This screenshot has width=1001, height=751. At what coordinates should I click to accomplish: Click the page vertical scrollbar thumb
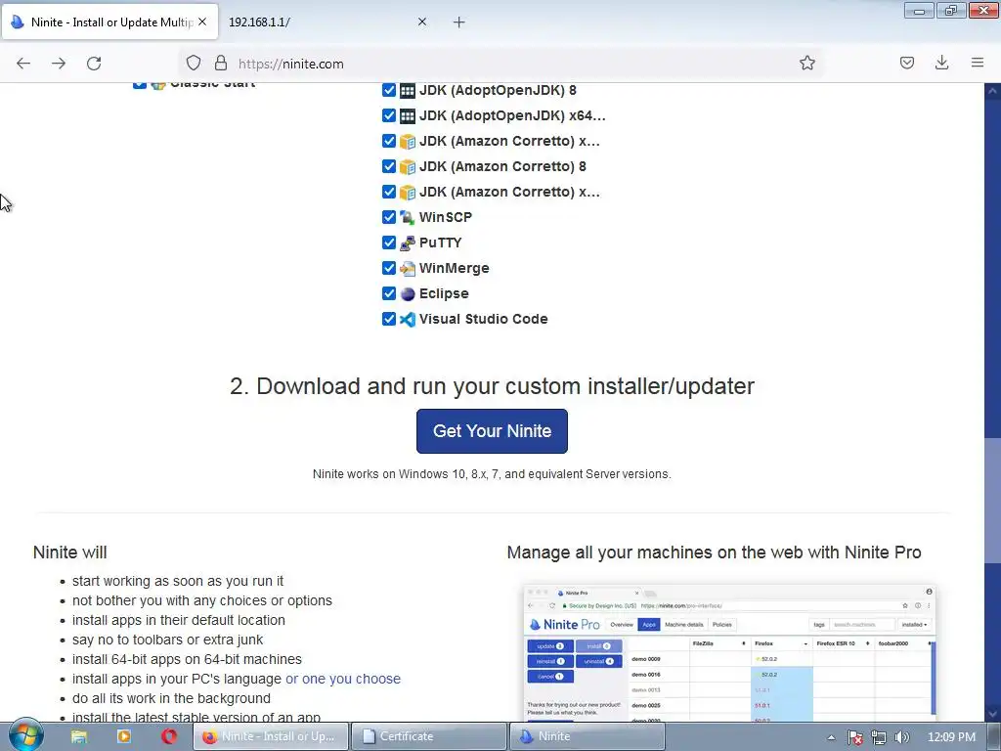point(992,500)
